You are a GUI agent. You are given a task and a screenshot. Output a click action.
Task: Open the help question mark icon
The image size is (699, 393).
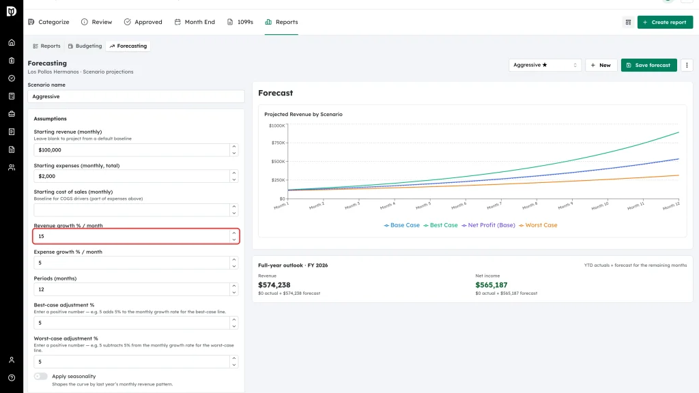pyautogui.click(x=12, y=378)
